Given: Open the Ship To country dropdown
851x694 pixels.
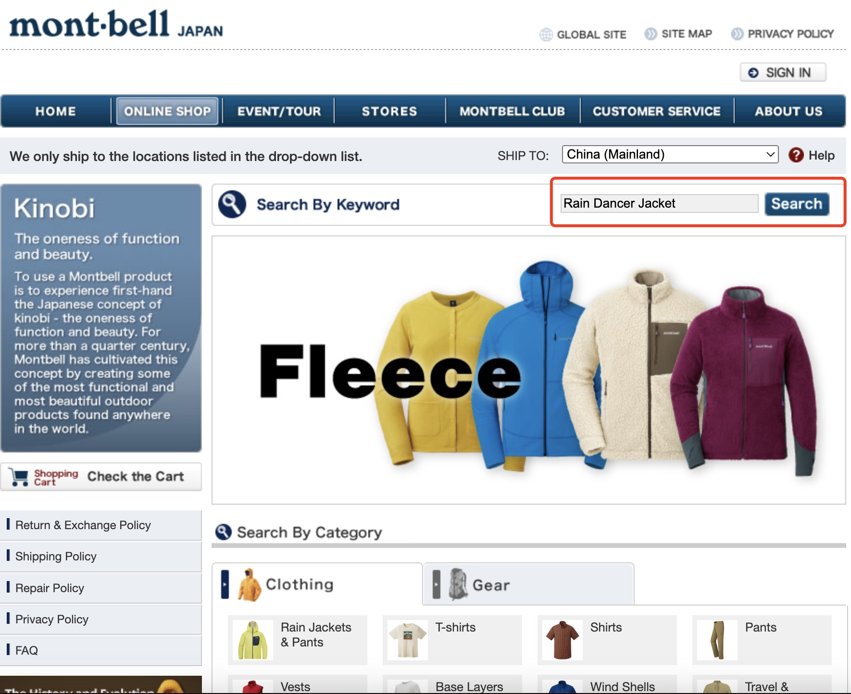Looking at the screenshot, I should 670,154.
